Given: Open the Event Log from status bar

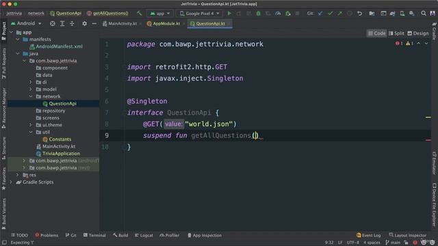Looking at the screenshot, I should tap(368, 235).
